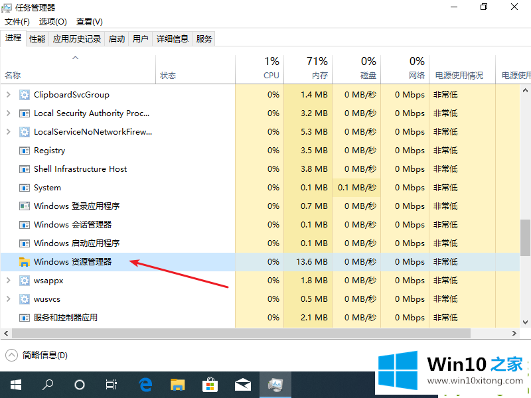Click Task Manager taskbar icon
Screen dimensions: 531x398
coord(275,385)
